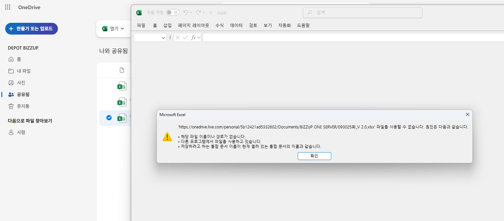Image resolution: width=504 pixels, height=221 pixels.
Task: Click the 나와 공유됨 heading
Action: pyautogui.click(x=114, y=51)
